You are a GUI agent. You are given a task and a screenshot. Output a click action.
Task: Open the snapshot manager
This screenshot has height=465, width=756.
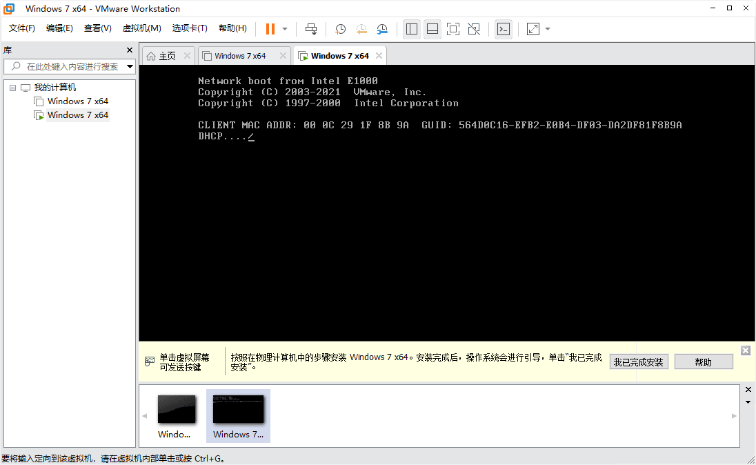tap(382, 29)
